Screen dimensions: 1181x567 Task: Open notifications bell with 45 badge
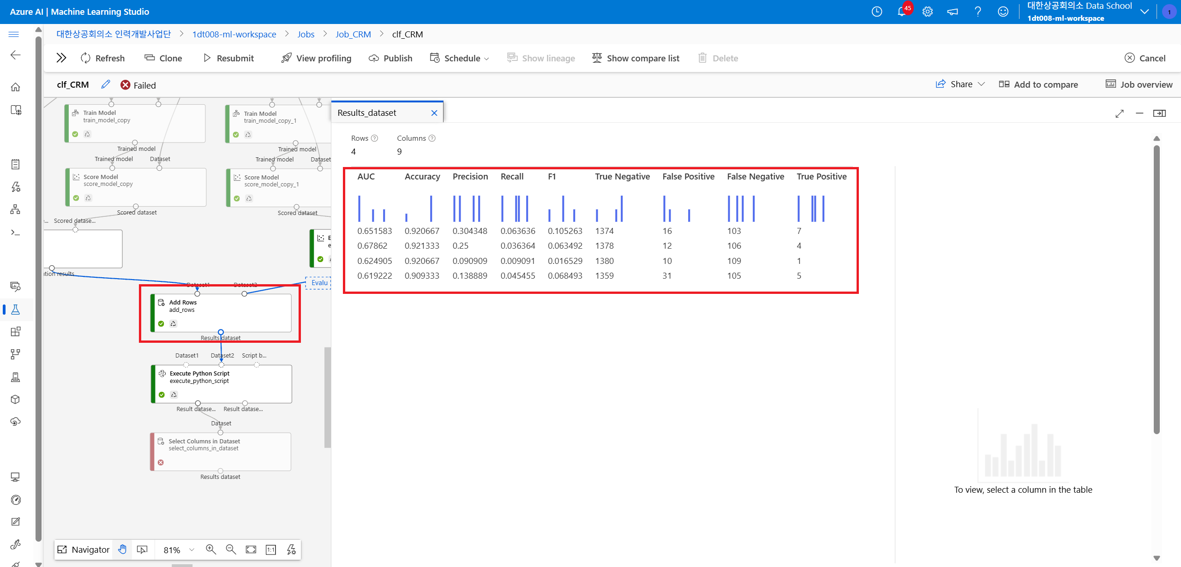click(901, 12)
